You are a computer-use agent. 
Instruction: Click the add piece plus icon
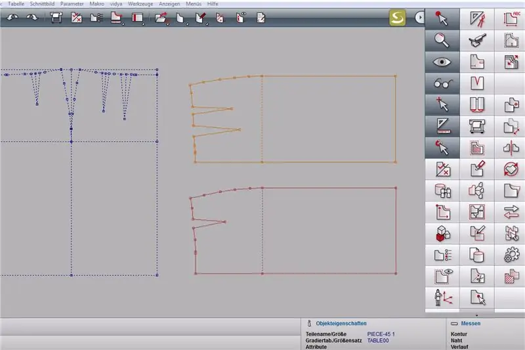[x=511, y=104]
